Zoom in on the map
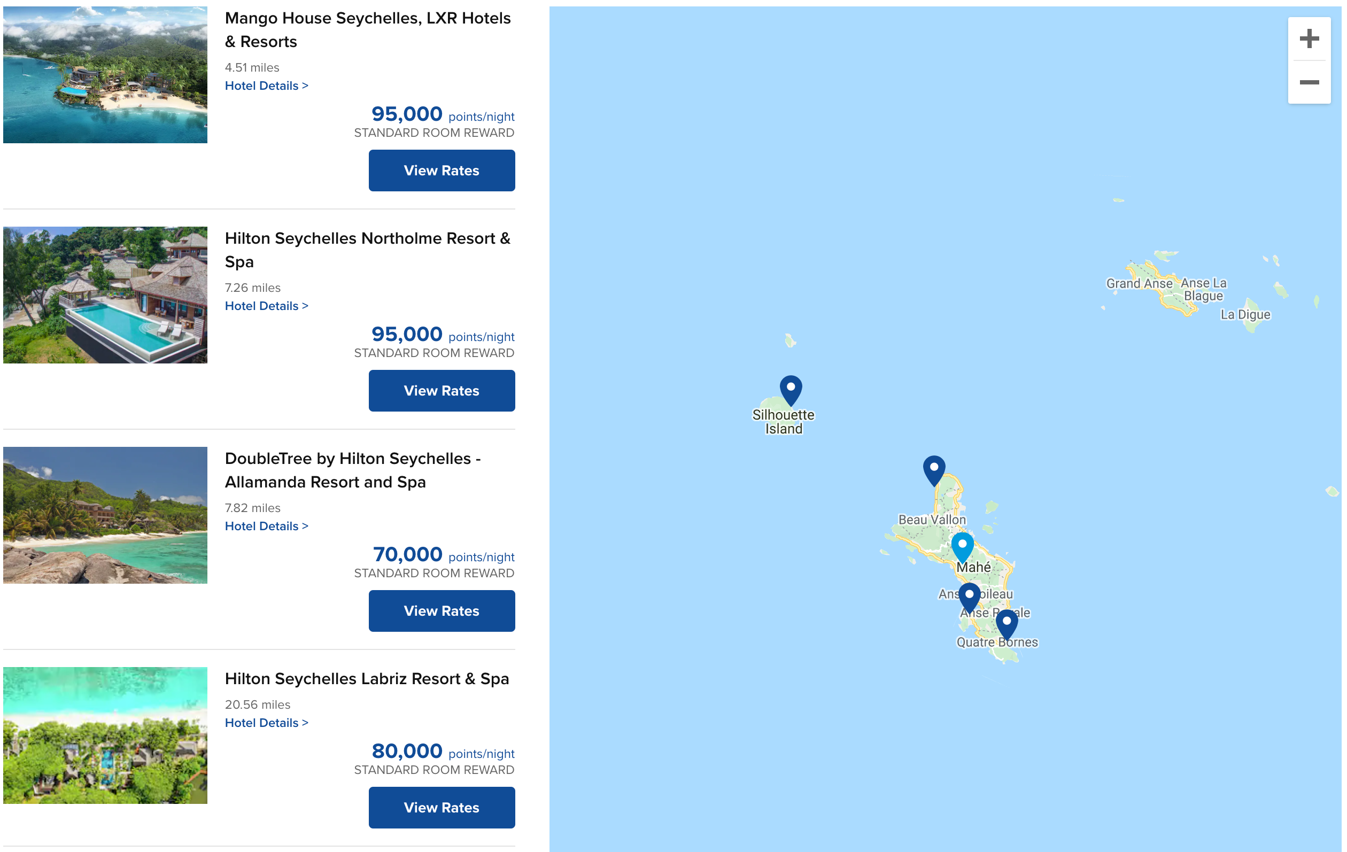1347x852 pixels. [1309, 38]
